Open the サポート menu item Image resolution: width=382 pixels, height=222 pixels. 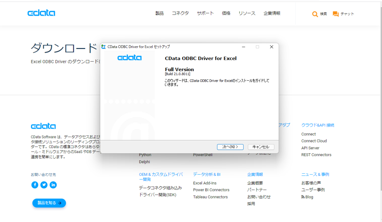[x=205, y=13]
